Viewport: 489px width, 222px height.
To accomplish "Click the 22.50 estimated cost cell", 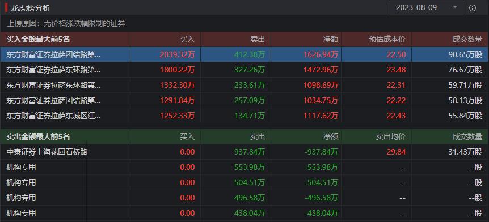I will pyautogui.click(x=397, y=54).
